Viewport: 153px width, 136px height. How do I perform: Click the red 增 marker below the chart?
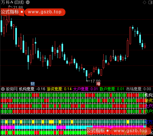coord(98,84)
